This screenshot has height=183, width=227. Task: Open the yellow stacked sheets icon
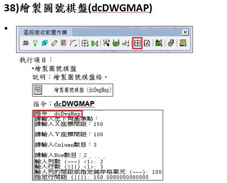183,43
